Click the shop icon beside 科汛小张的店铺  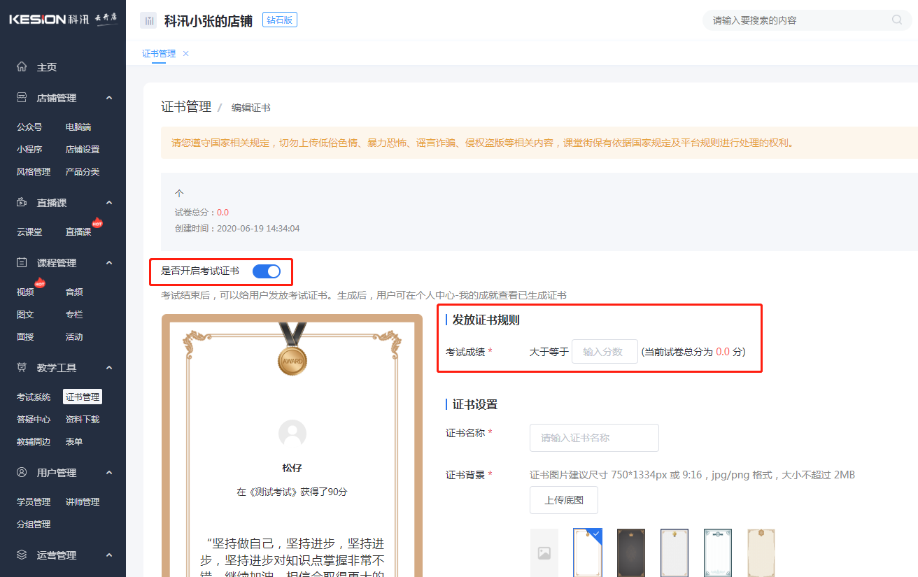pos(148,20)
